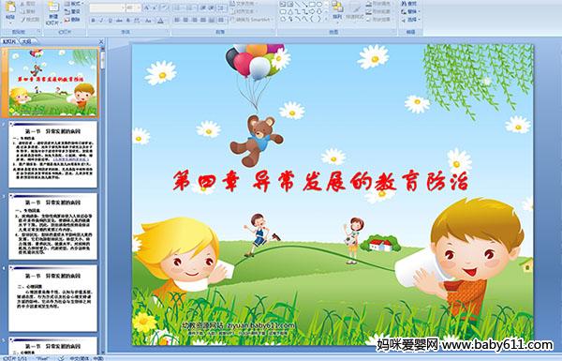Click the Convert to SmartArt button

tap(252, 20)
